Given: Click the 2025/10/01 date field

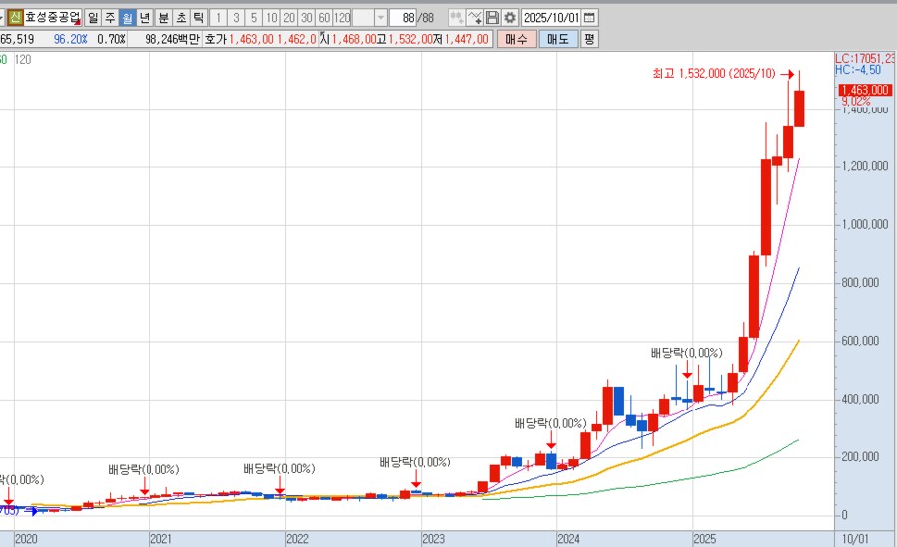Looking at the screenshot, I should (550, 18).
